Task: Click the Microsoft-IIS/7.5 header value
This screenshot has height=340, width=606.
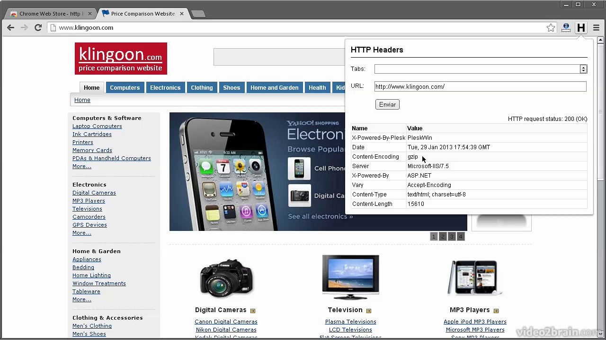Action: pos(428,166)
